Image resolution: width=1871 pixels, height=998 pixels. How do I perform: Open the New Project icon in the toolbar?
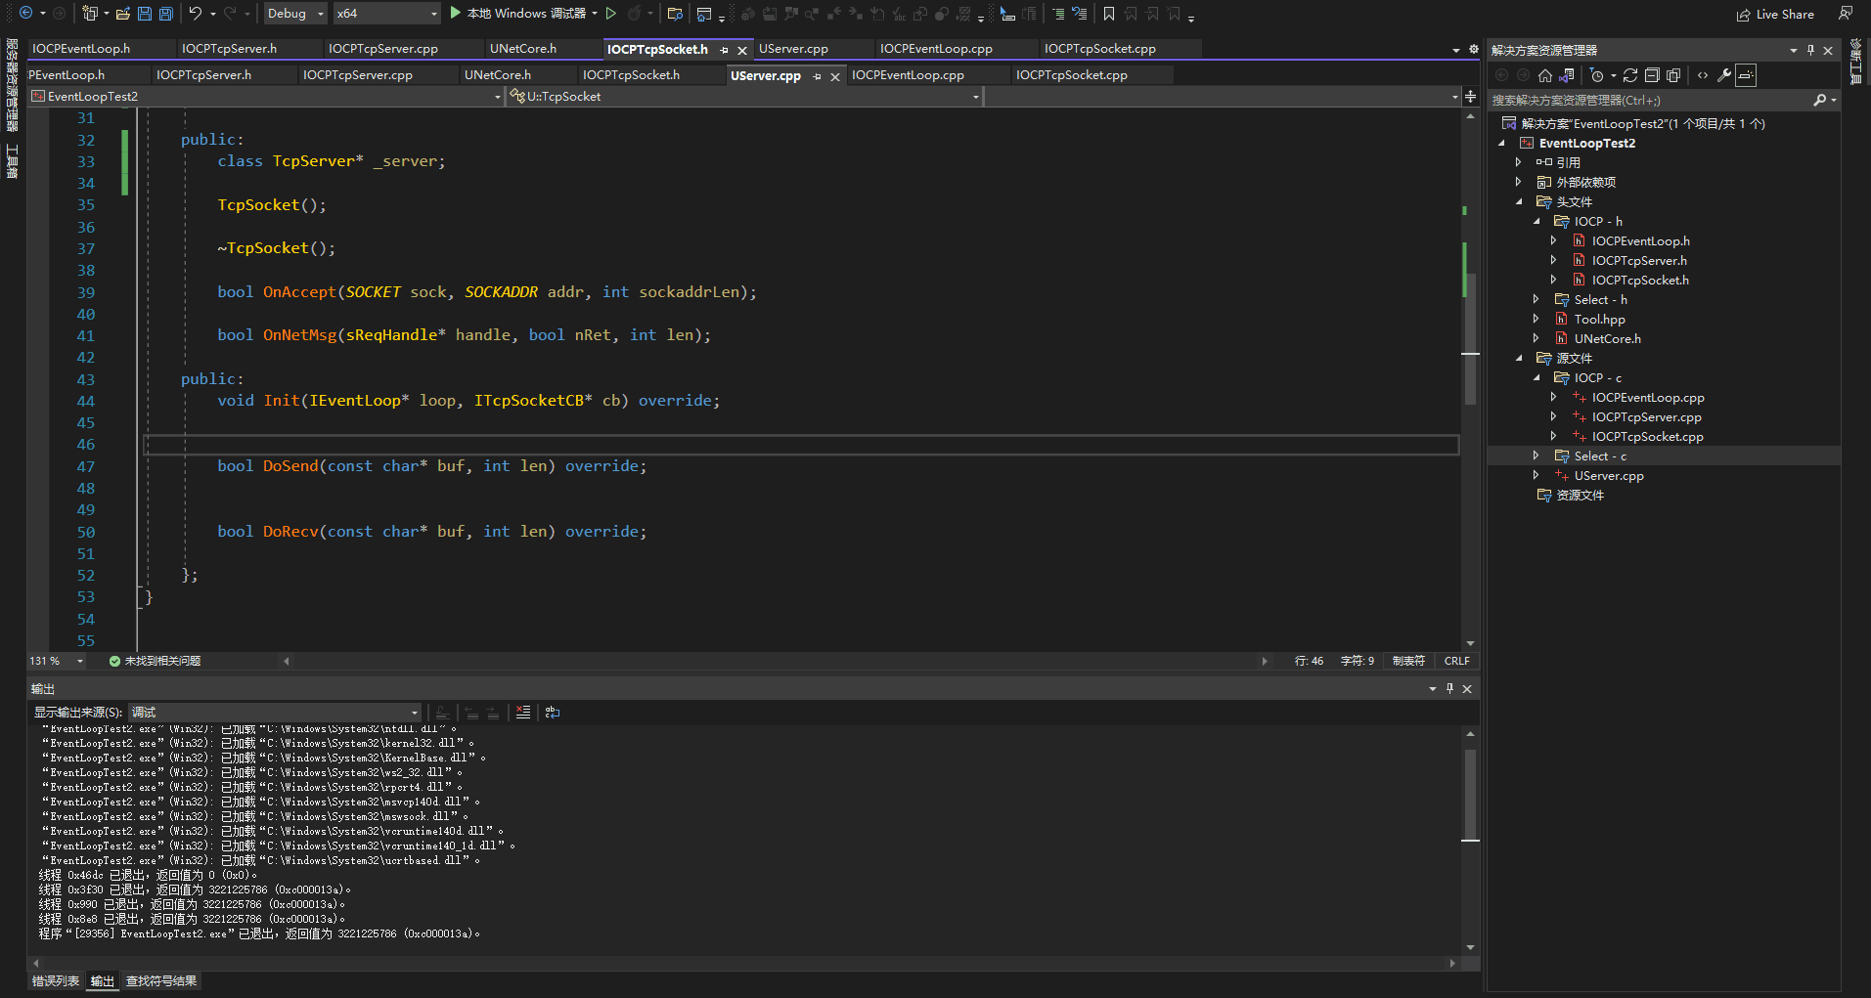(x=91, y=14)
